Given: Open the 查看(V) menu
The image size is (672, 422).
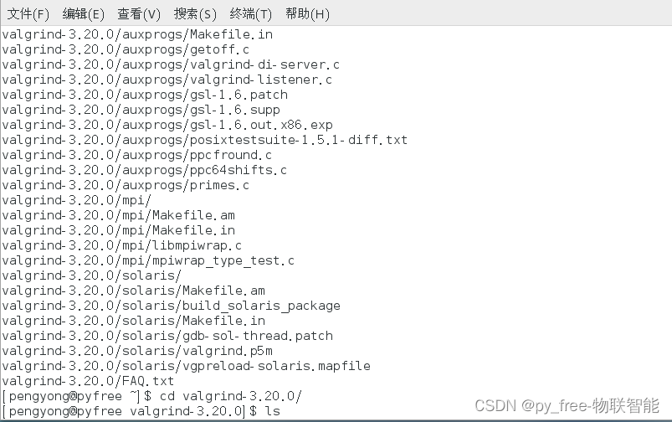Looking at the screenshot, I should (139, 13).
